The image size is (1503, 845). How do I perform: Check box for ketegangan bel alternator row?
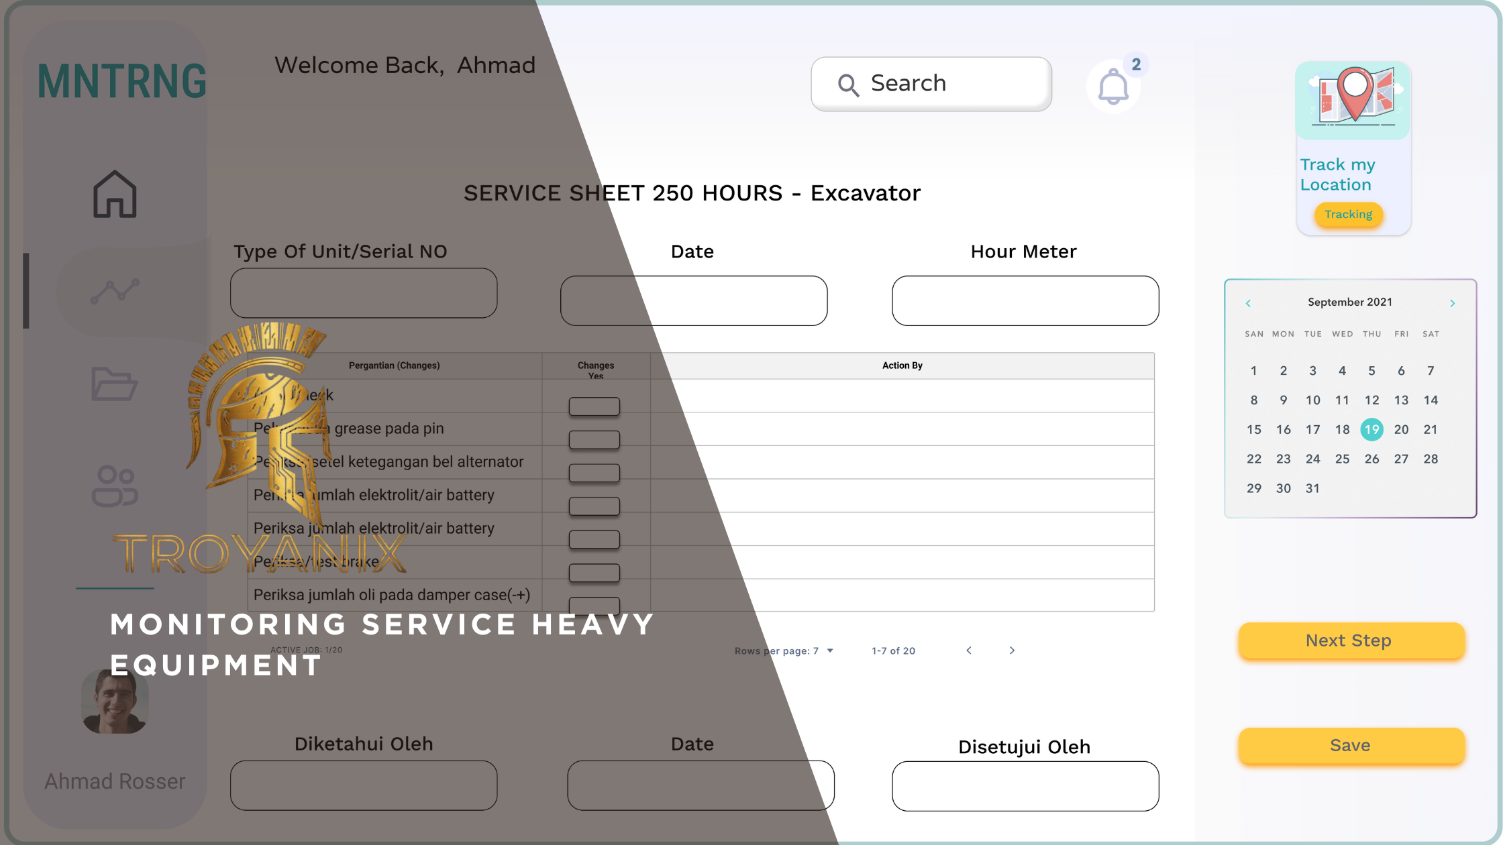(594, 473)
